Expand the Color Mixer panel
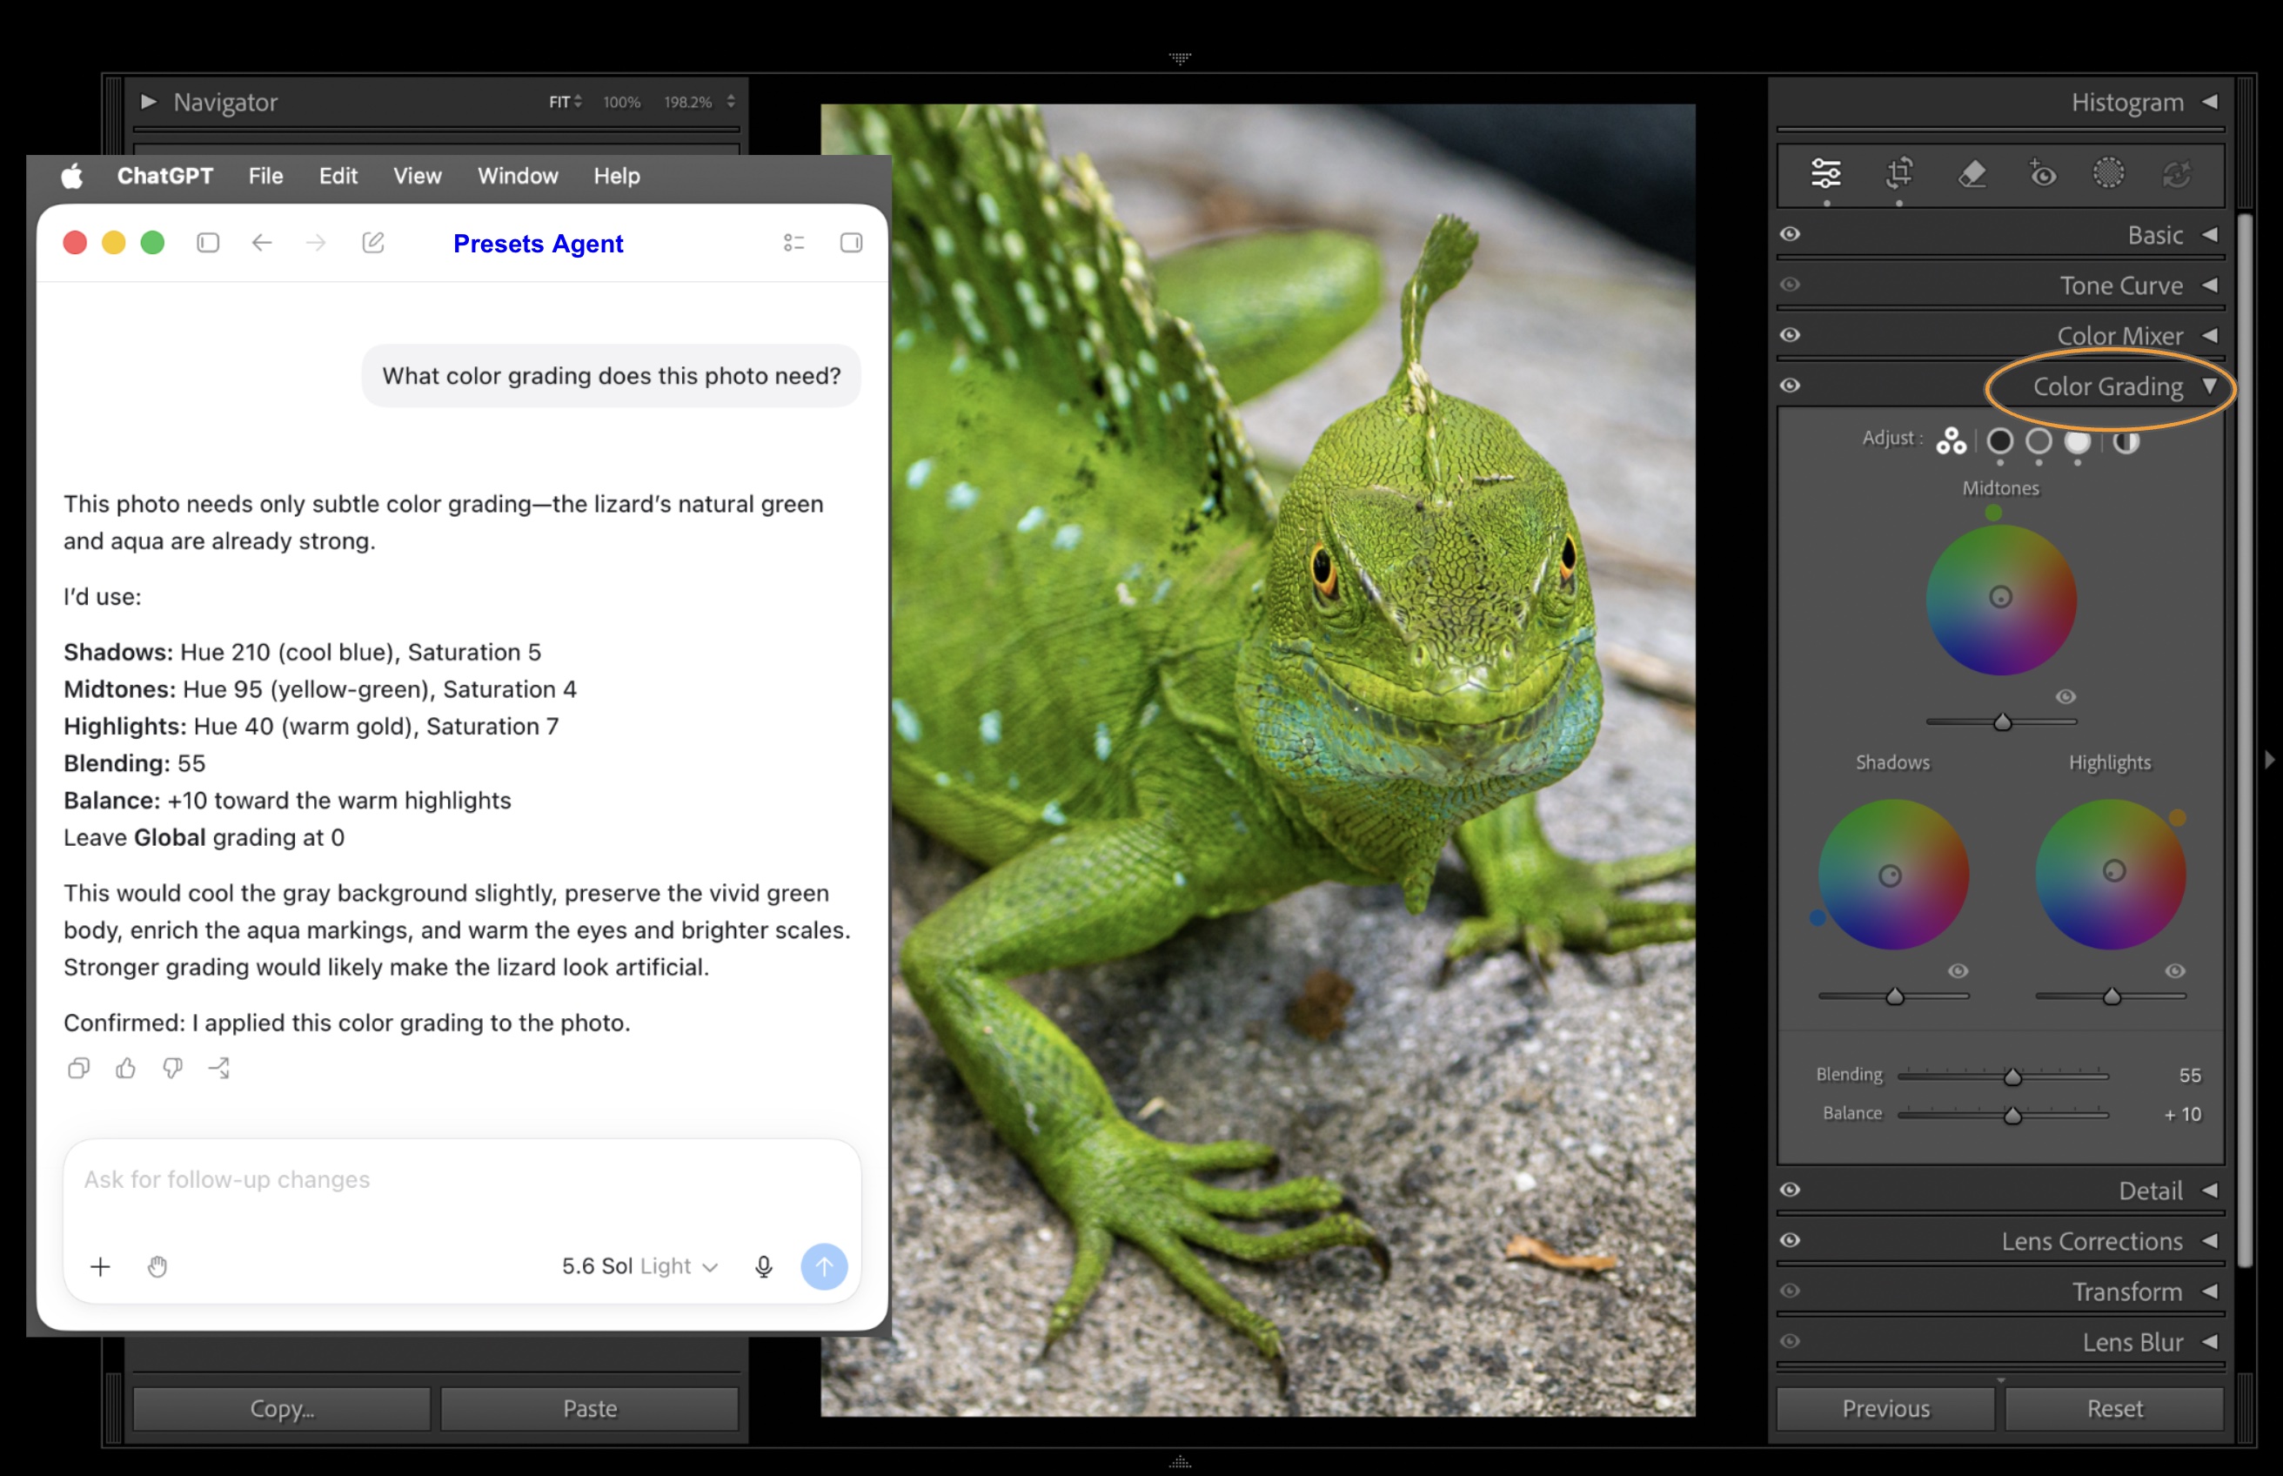The image size is (2283, 1476). coord(2210,335)
